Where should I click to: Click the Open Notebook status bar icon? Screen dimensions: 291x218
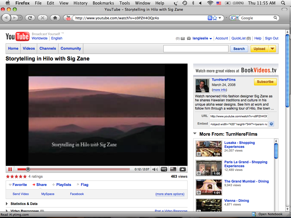(x=253, y=214)
